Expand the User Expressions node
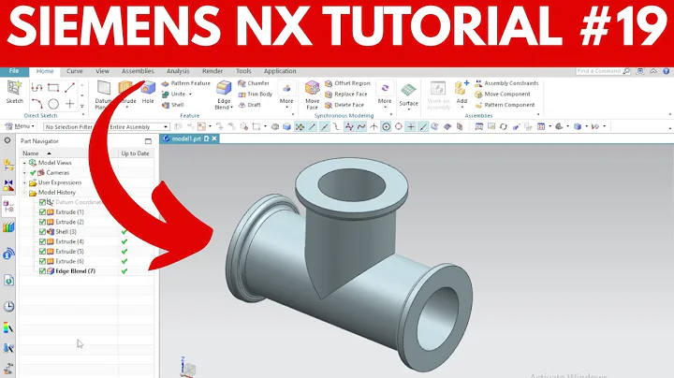This screenshot has width=674, height=378. coord(24,182)
